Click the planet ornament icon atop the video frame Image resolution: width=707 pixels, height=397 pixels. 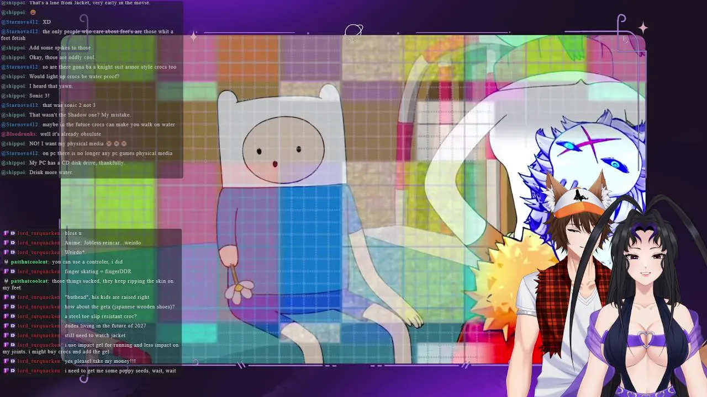pos(353,32)
